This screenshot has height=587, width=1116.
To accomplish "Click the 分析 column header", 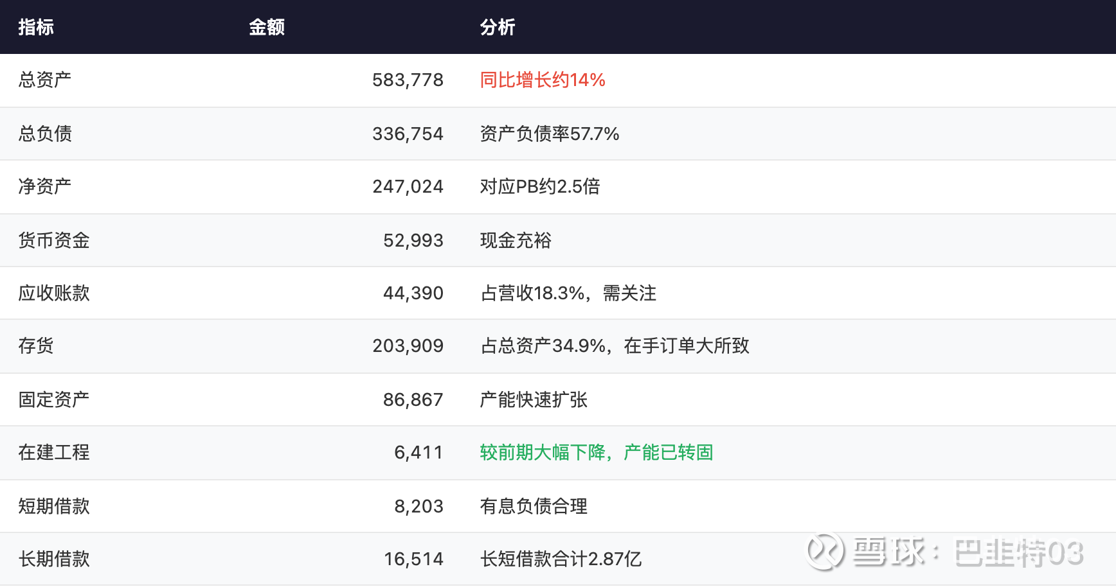I will pos(498,27).
